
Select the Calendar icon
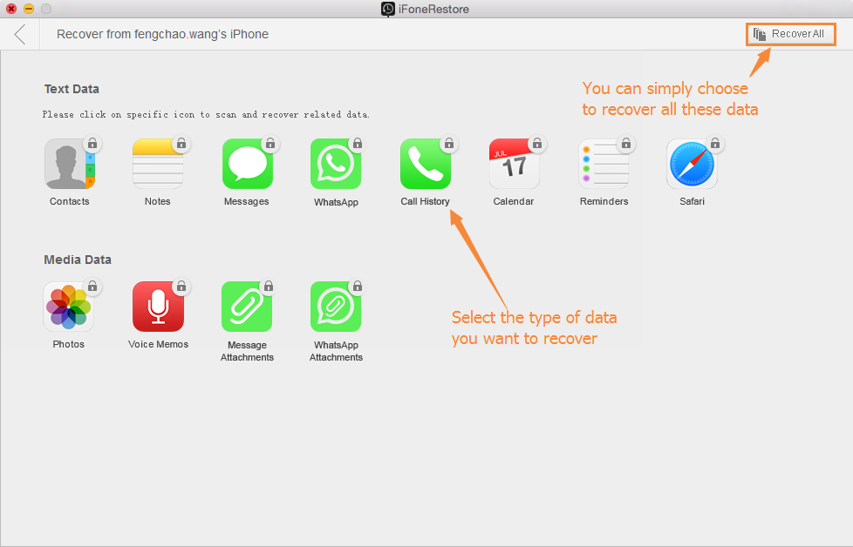[514, 164]
